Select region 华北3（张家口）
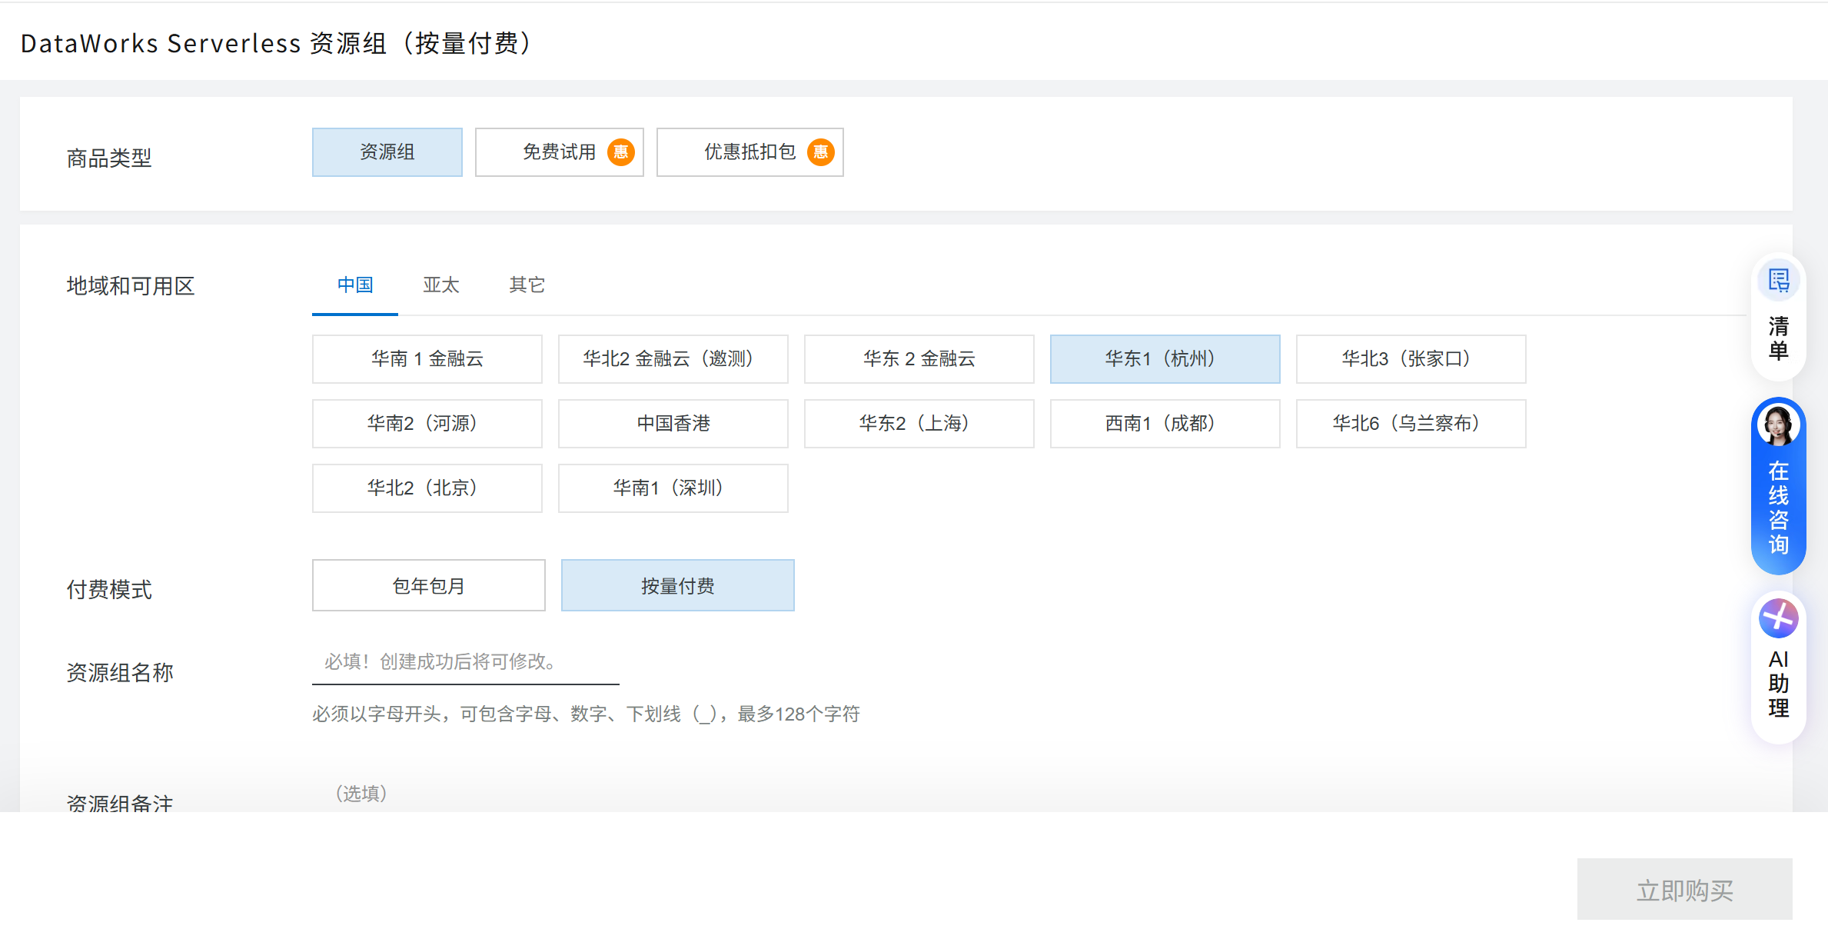This screenshot has height=949, width=1828. tap(1411, 358)
